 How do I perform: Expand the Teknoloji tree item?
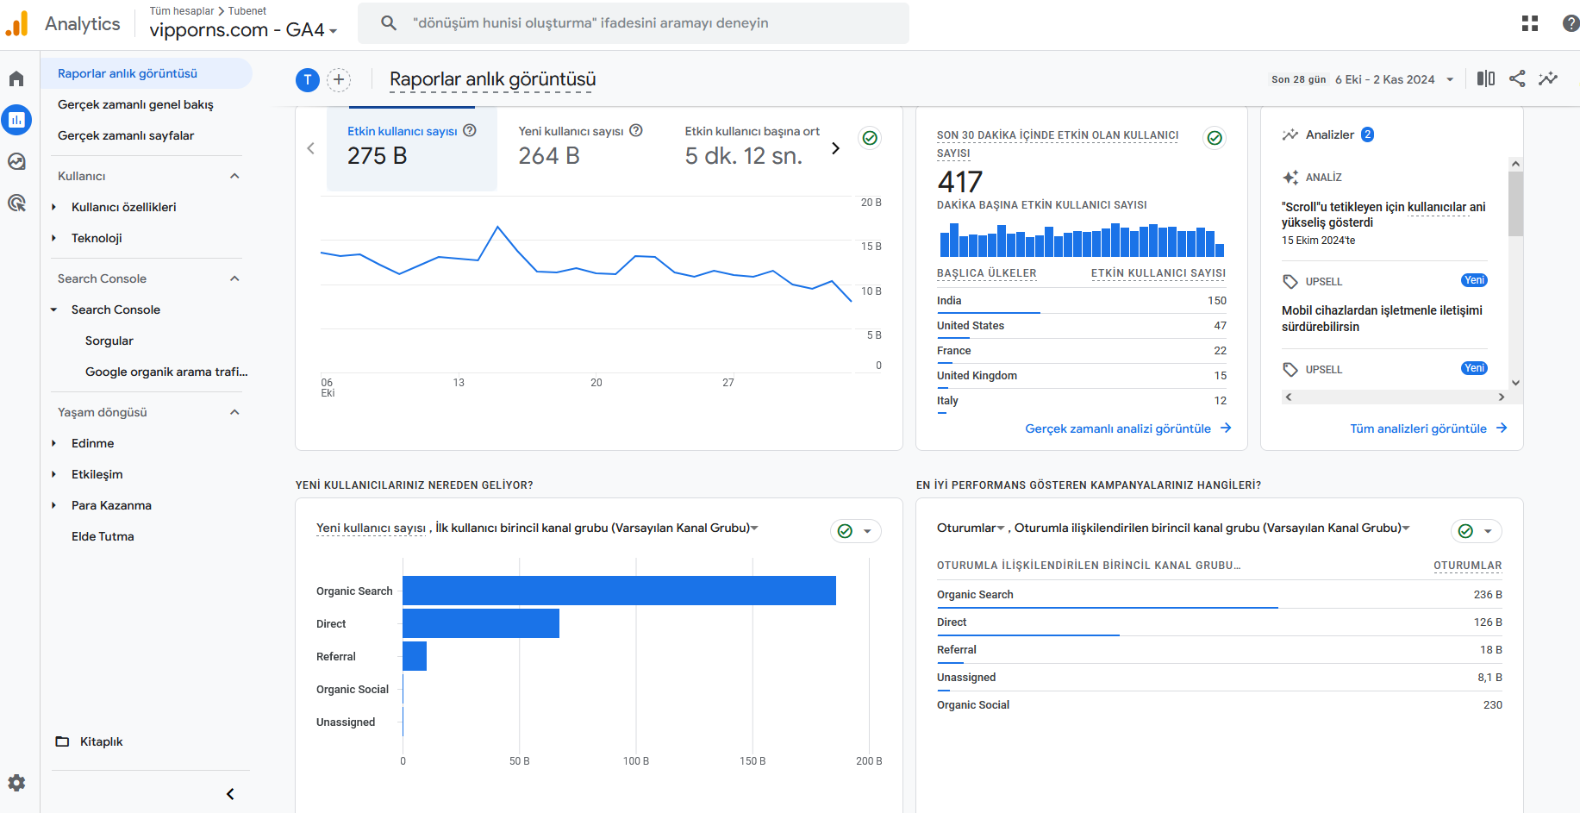[53, 238]
